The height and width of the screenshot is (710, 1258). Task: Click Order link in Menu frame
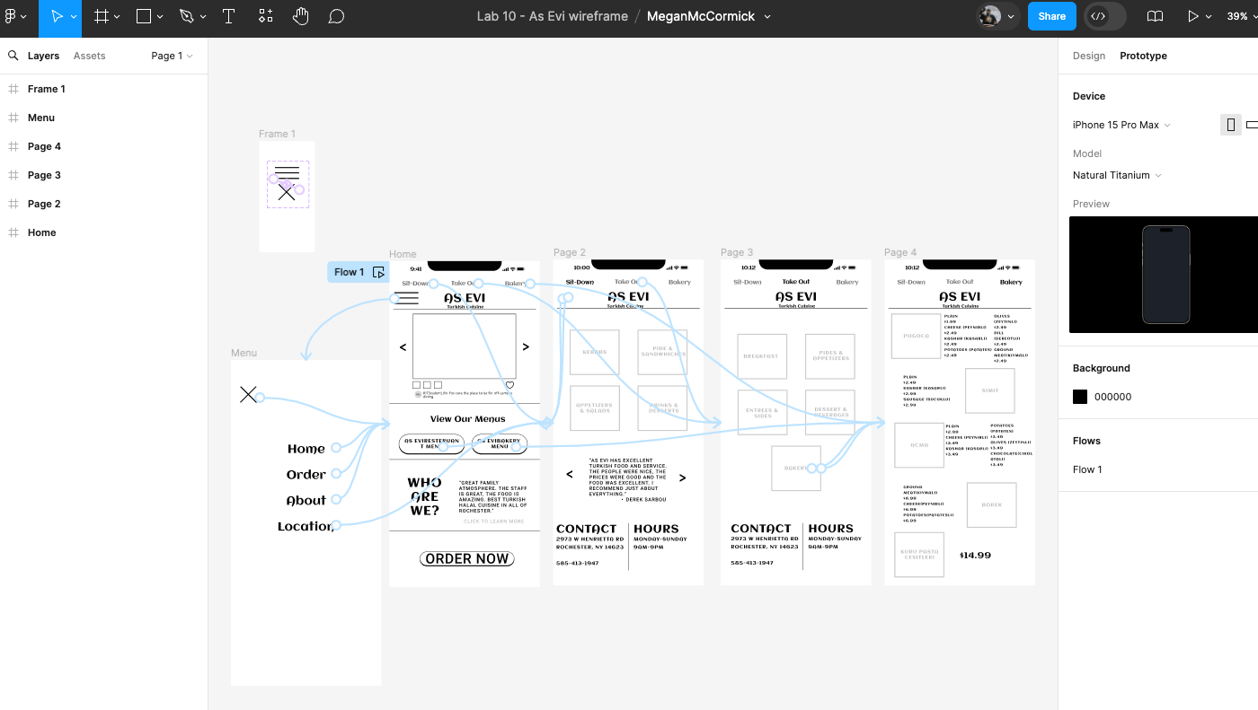coord(306,475)
